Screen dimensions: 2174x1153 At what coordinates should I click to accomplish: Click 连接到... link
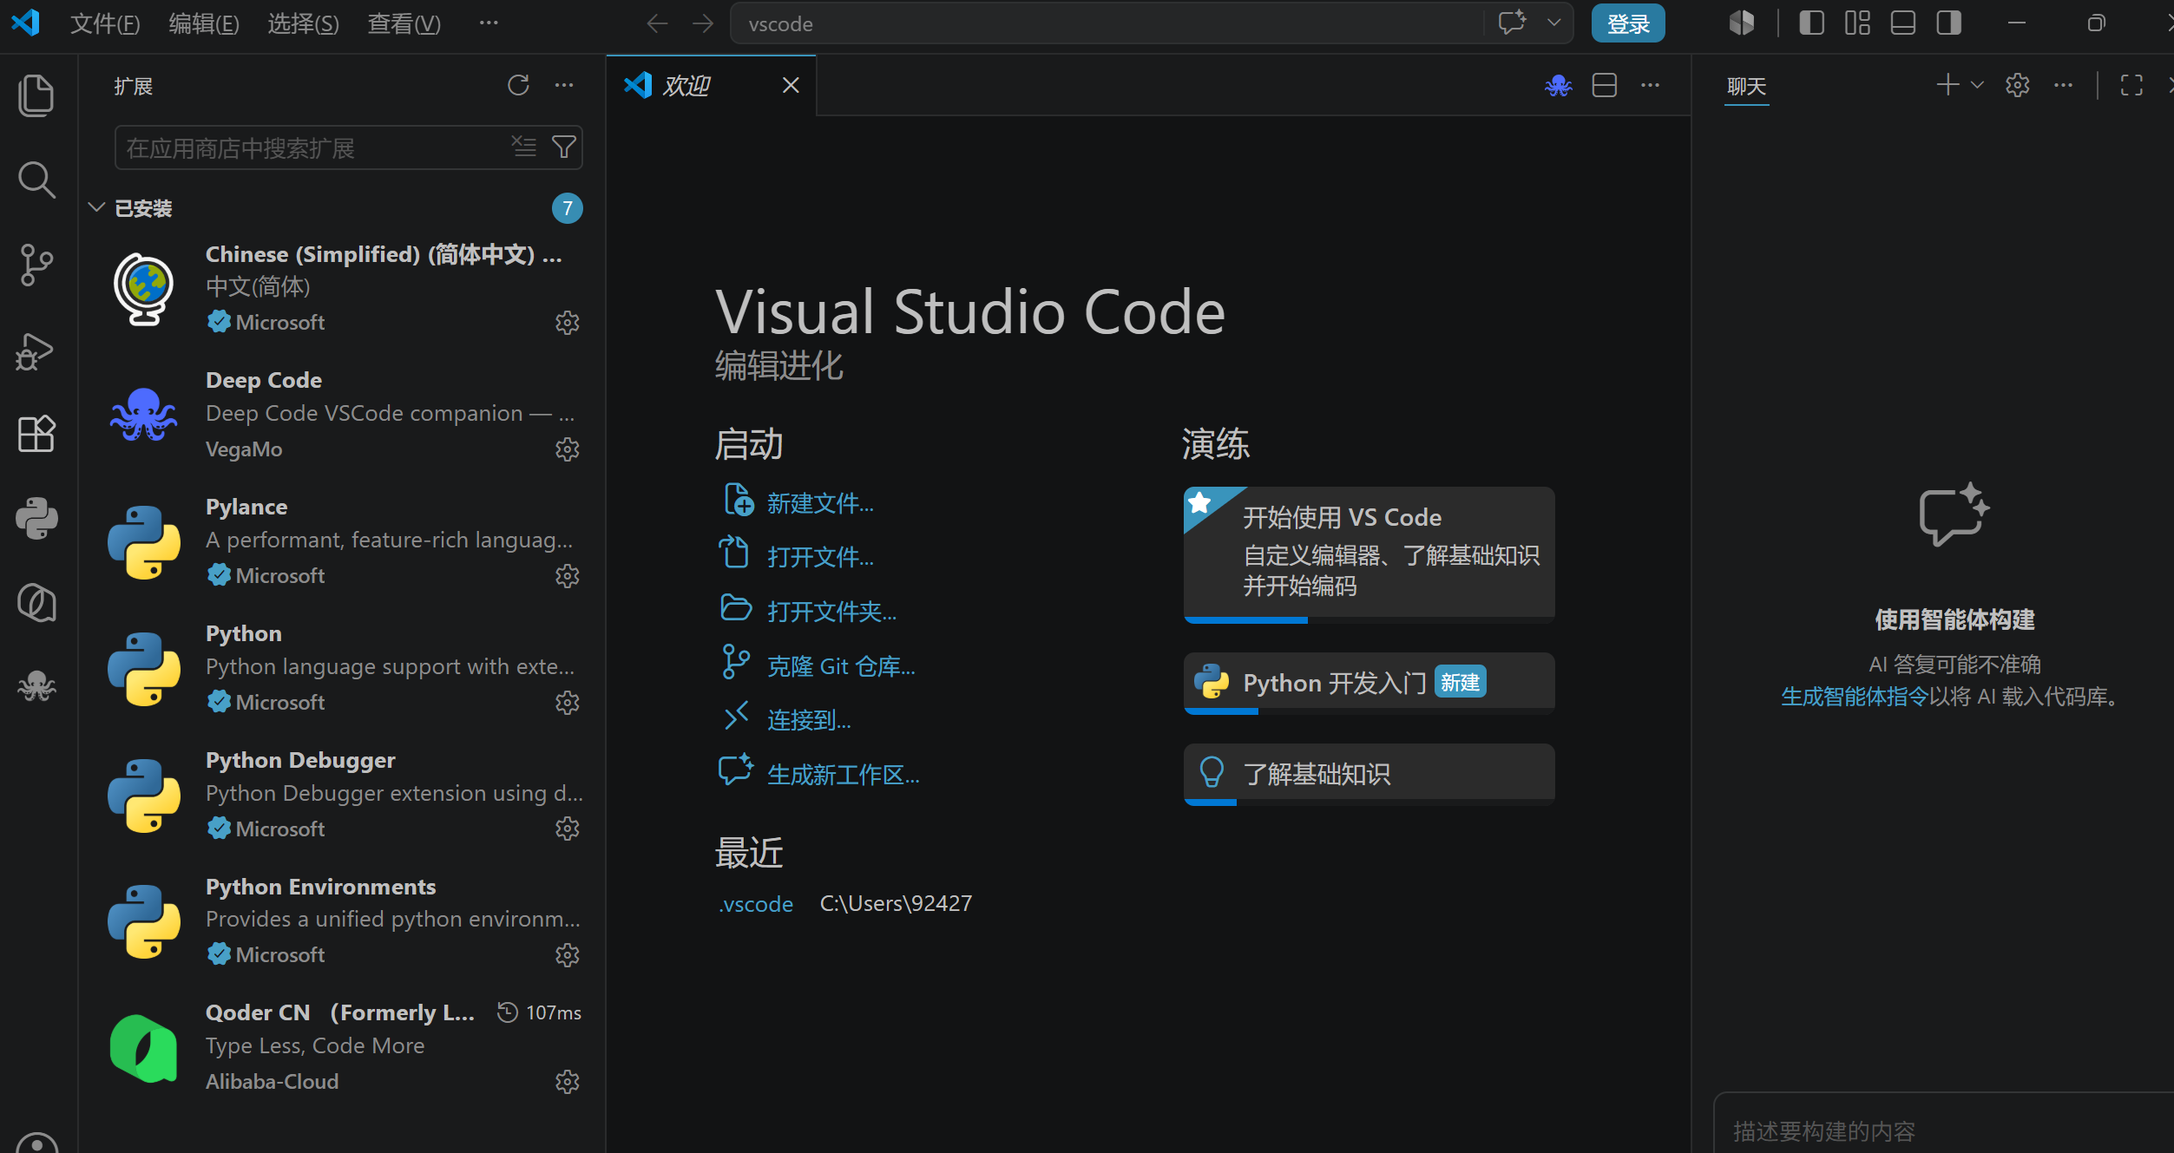pyautogui.click(x=809, y=720)
